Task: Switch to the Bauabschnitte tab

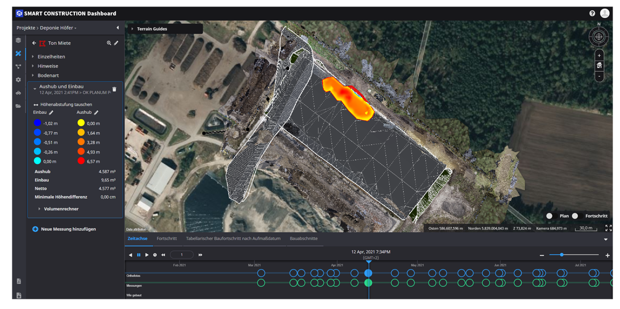Action: coord(305,238)
